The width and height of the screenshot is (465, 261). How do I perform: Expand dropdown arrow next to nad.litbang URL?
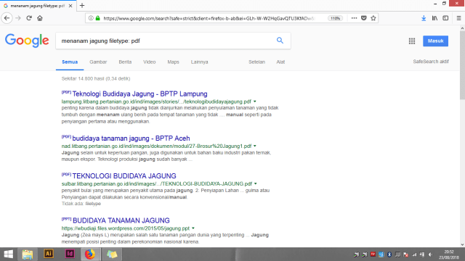click(255, 146)
